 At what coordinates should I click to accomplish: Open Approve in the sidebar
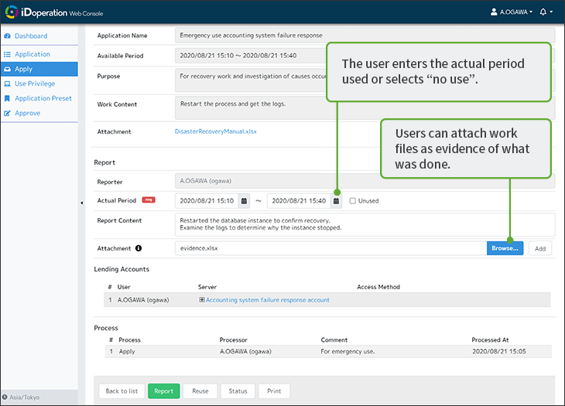(27, 114)
